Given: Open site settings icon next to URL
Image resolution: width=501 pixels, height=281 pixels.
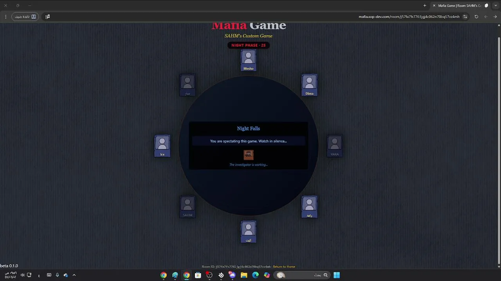Looking at the screenshot, I should click(x=465, y=17).
